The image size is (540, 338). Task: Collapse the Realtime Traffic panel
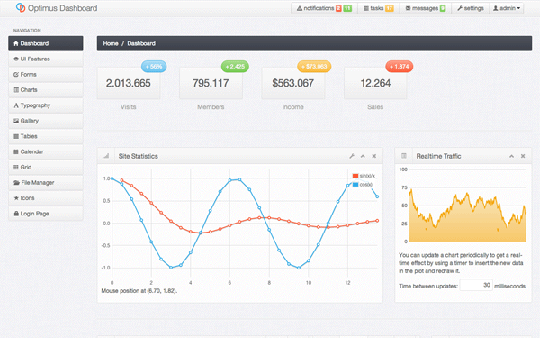pyautogui.click(x=511, y=156)
